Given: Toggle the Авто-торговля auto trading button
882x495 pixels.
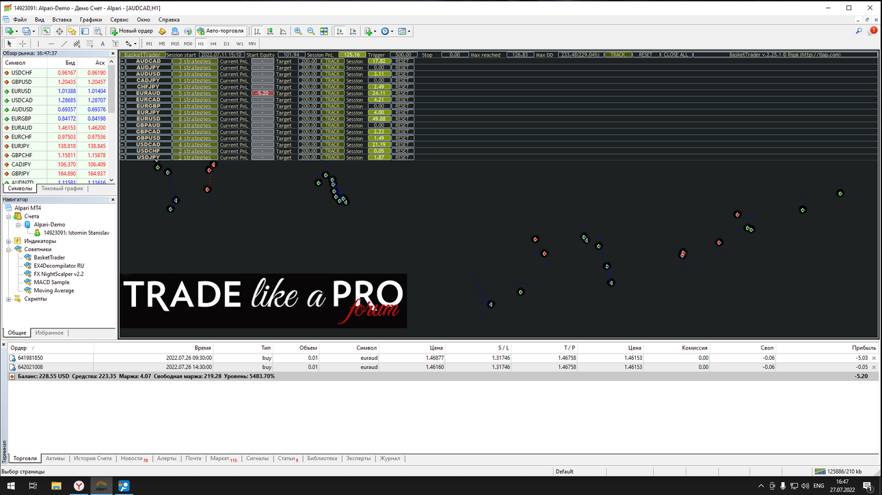Looking at the screenshot, I should coord(221,31).
